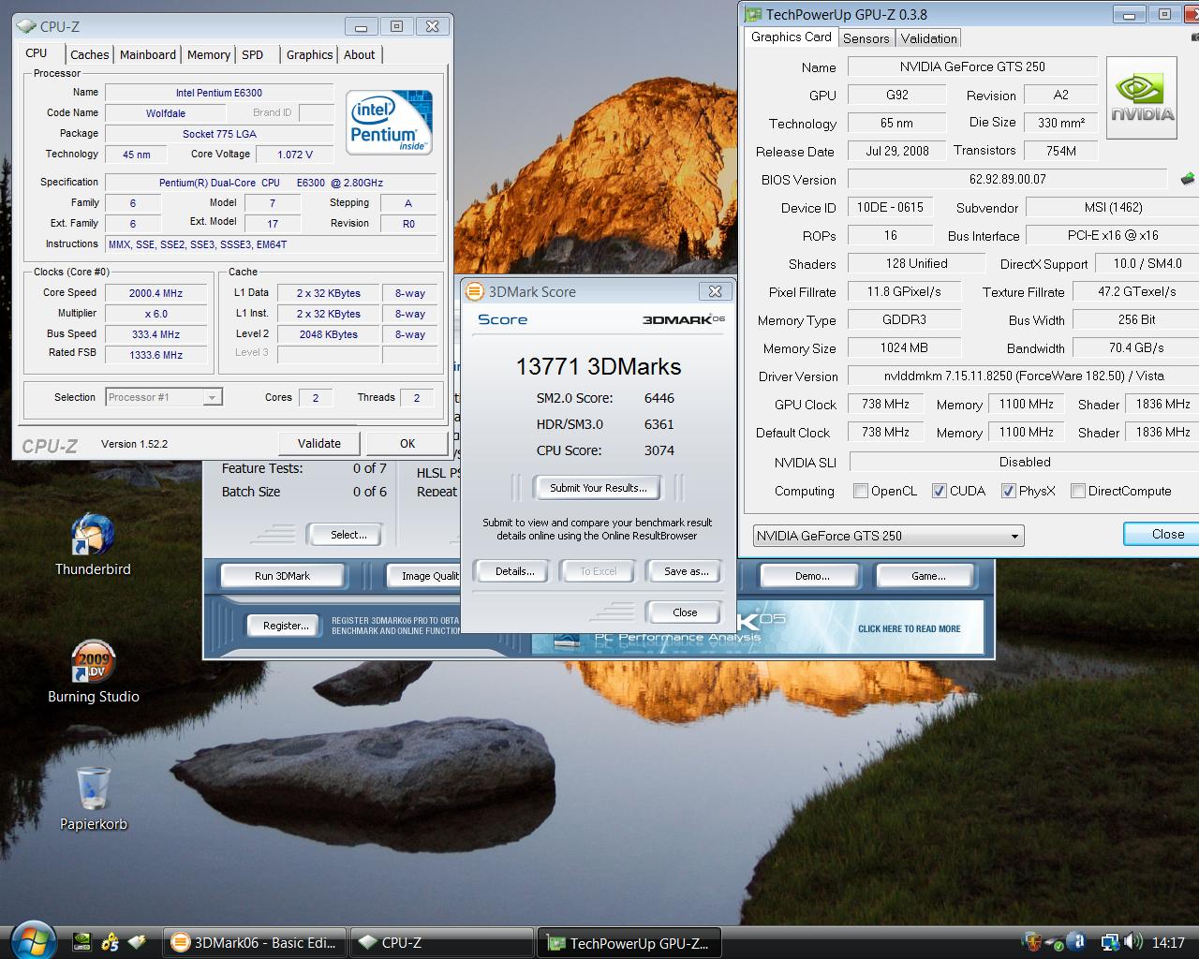Open the volume speaker tray icon
Viewport: 1199px width, 959px height.
(1132, 942)
